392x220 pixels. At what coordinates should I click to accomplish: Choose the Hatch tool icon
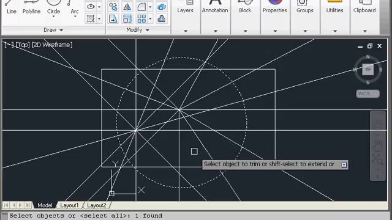91,19
